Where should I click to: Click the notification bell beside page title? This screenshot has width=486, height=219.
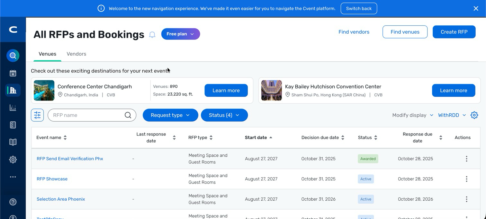[x=152, y=35]
